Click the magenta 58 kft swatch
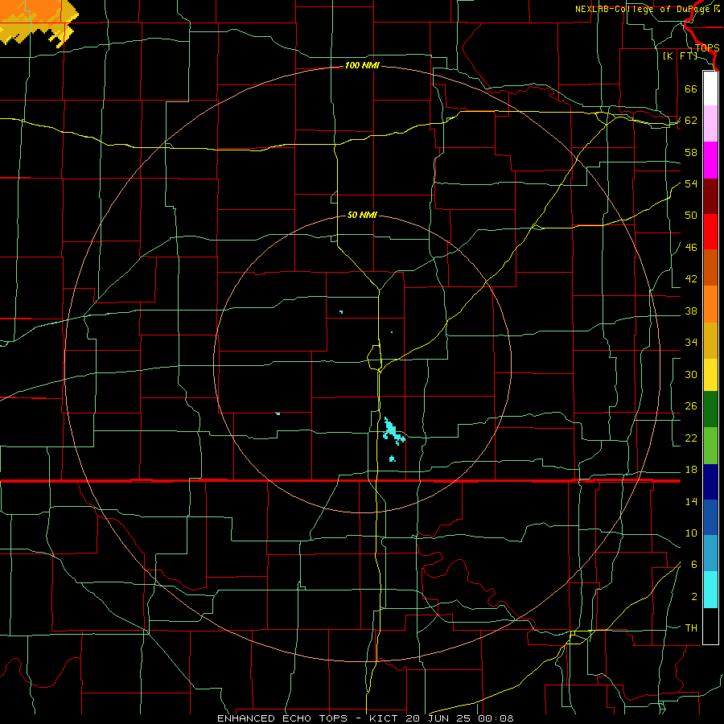The width and height of the screenshot is (724, 724). (710, 160)
